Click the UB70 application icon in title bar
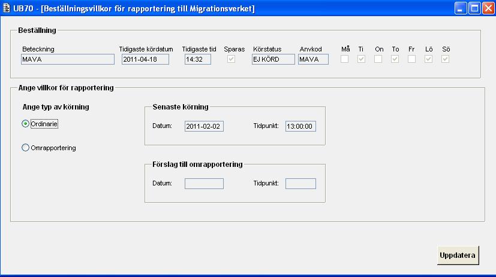Screen dimensions: 496x277 pos(6,8)
